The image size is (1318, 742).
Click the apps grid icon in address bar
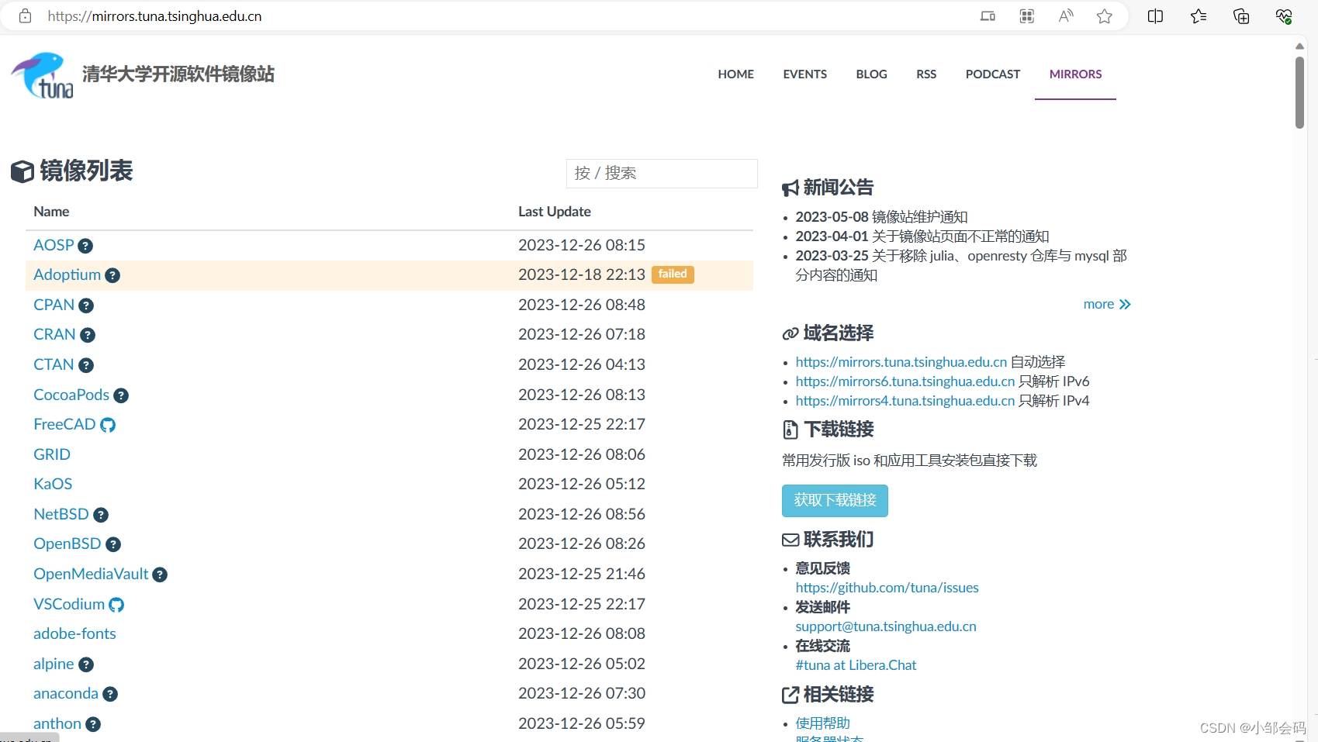pyautogui.click(x=1027, y=16)
